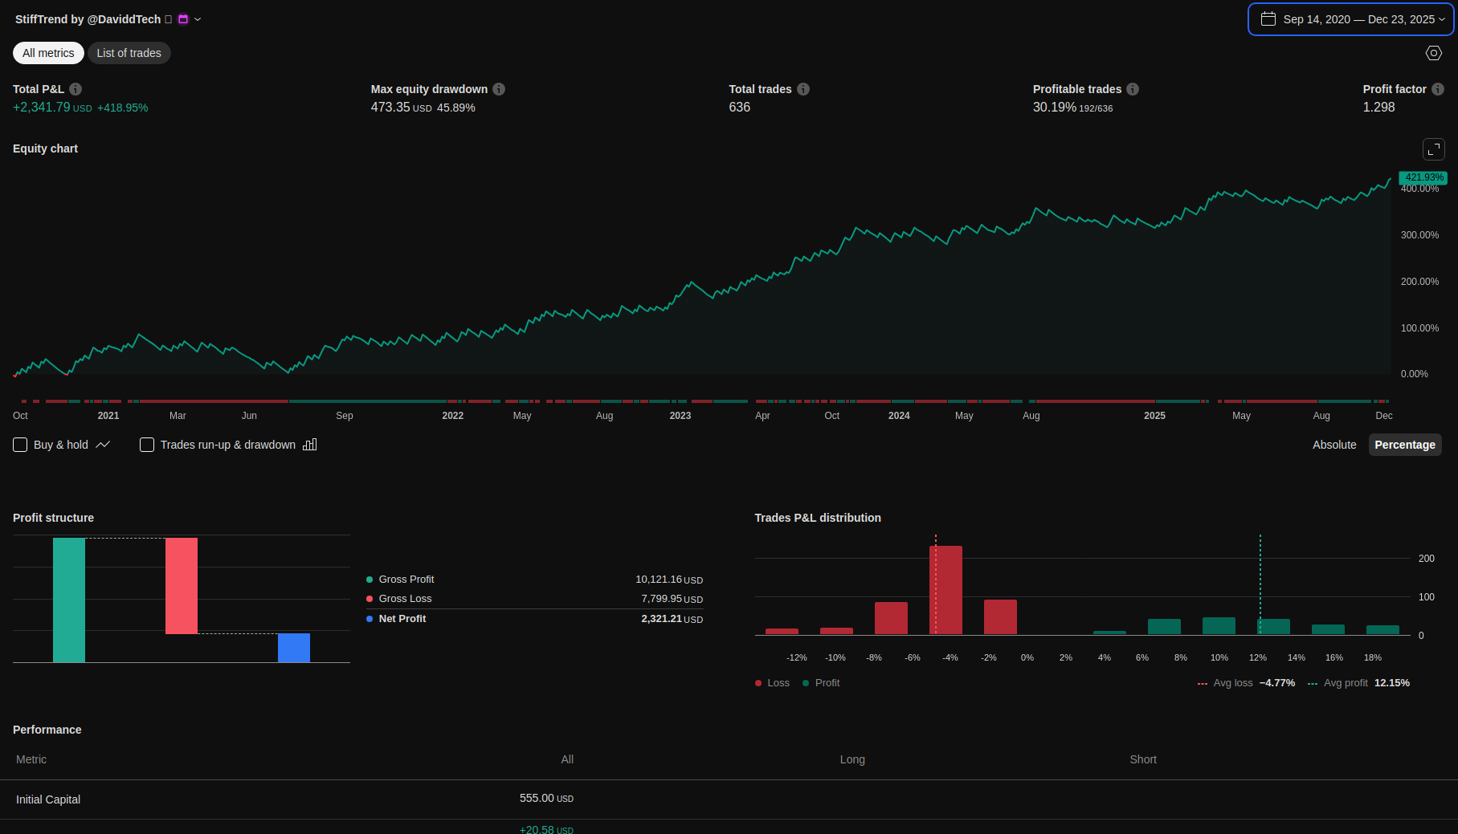This screenshot has height=834, width=1458.
Task: Click the info icon beside Total P&L
Action: click(76, 89)
